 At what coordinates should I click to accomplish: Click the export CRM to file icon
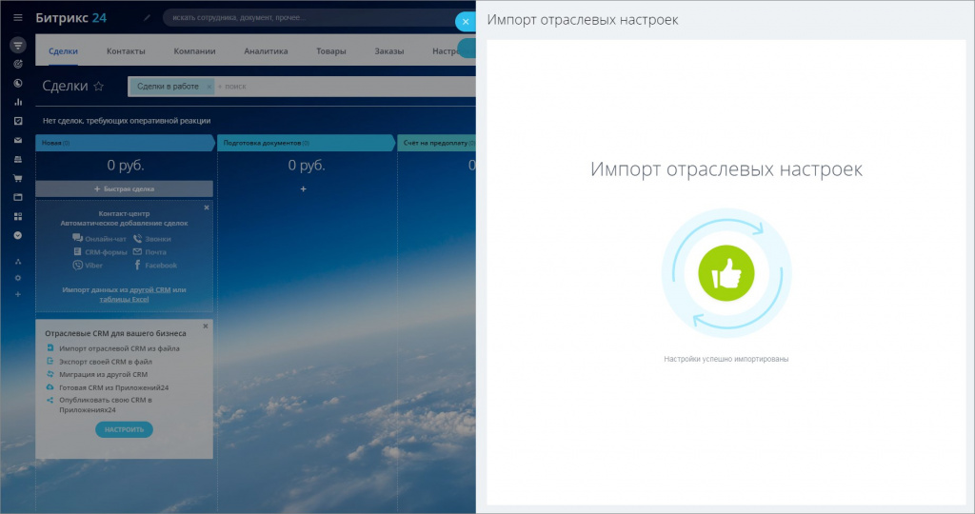click(x=50, y=361)
